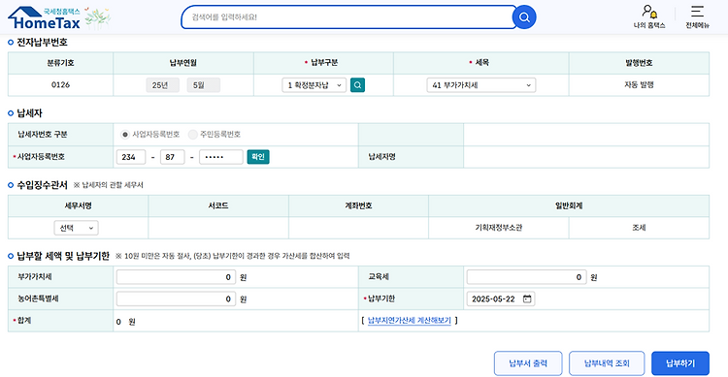Select the 주민등록번호 radio button
The width and height of the screenshot is (728, 377).
[x=192, y=135]
